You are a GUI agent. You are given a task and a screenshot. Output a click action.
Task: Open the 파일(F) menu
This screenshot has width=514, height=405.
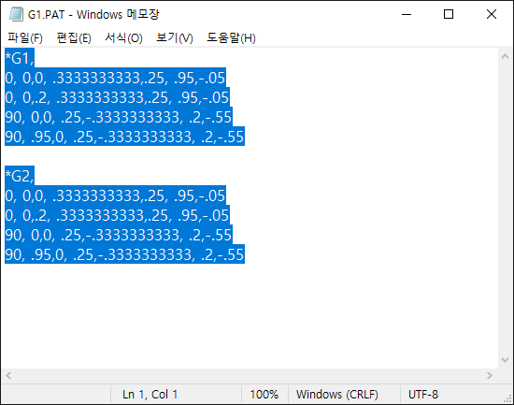25,38
